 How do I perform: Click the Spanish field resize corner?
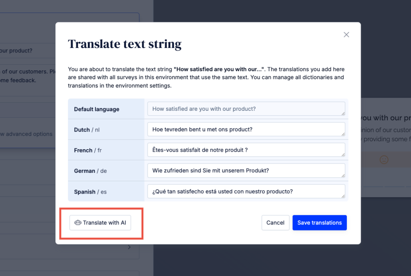(x=343, y=196)
